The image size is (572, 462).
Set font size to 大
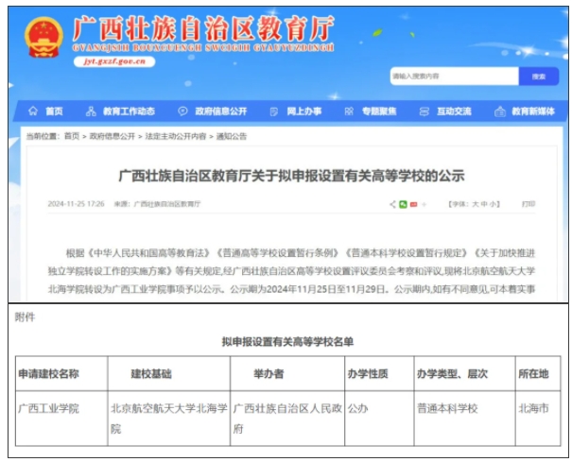point(476,204)
